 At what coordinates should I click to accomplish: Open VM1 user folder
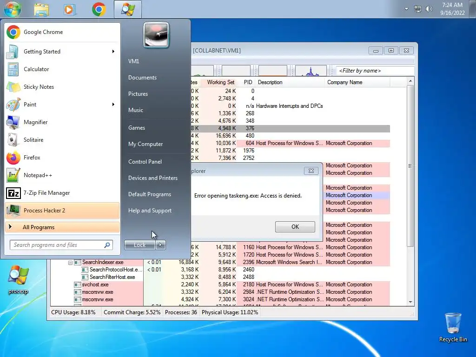click(133, 61)
